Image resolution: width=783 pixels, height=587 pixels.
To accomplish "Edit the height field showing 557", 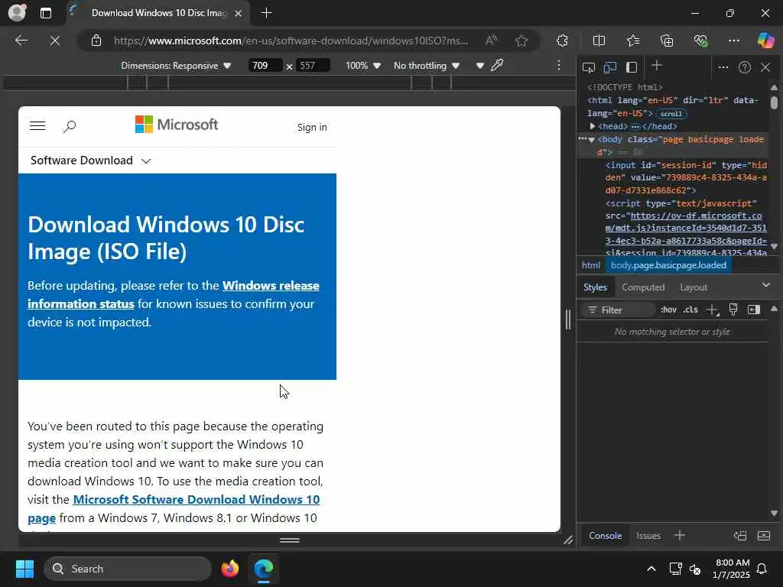I will [x=313, y=66].
